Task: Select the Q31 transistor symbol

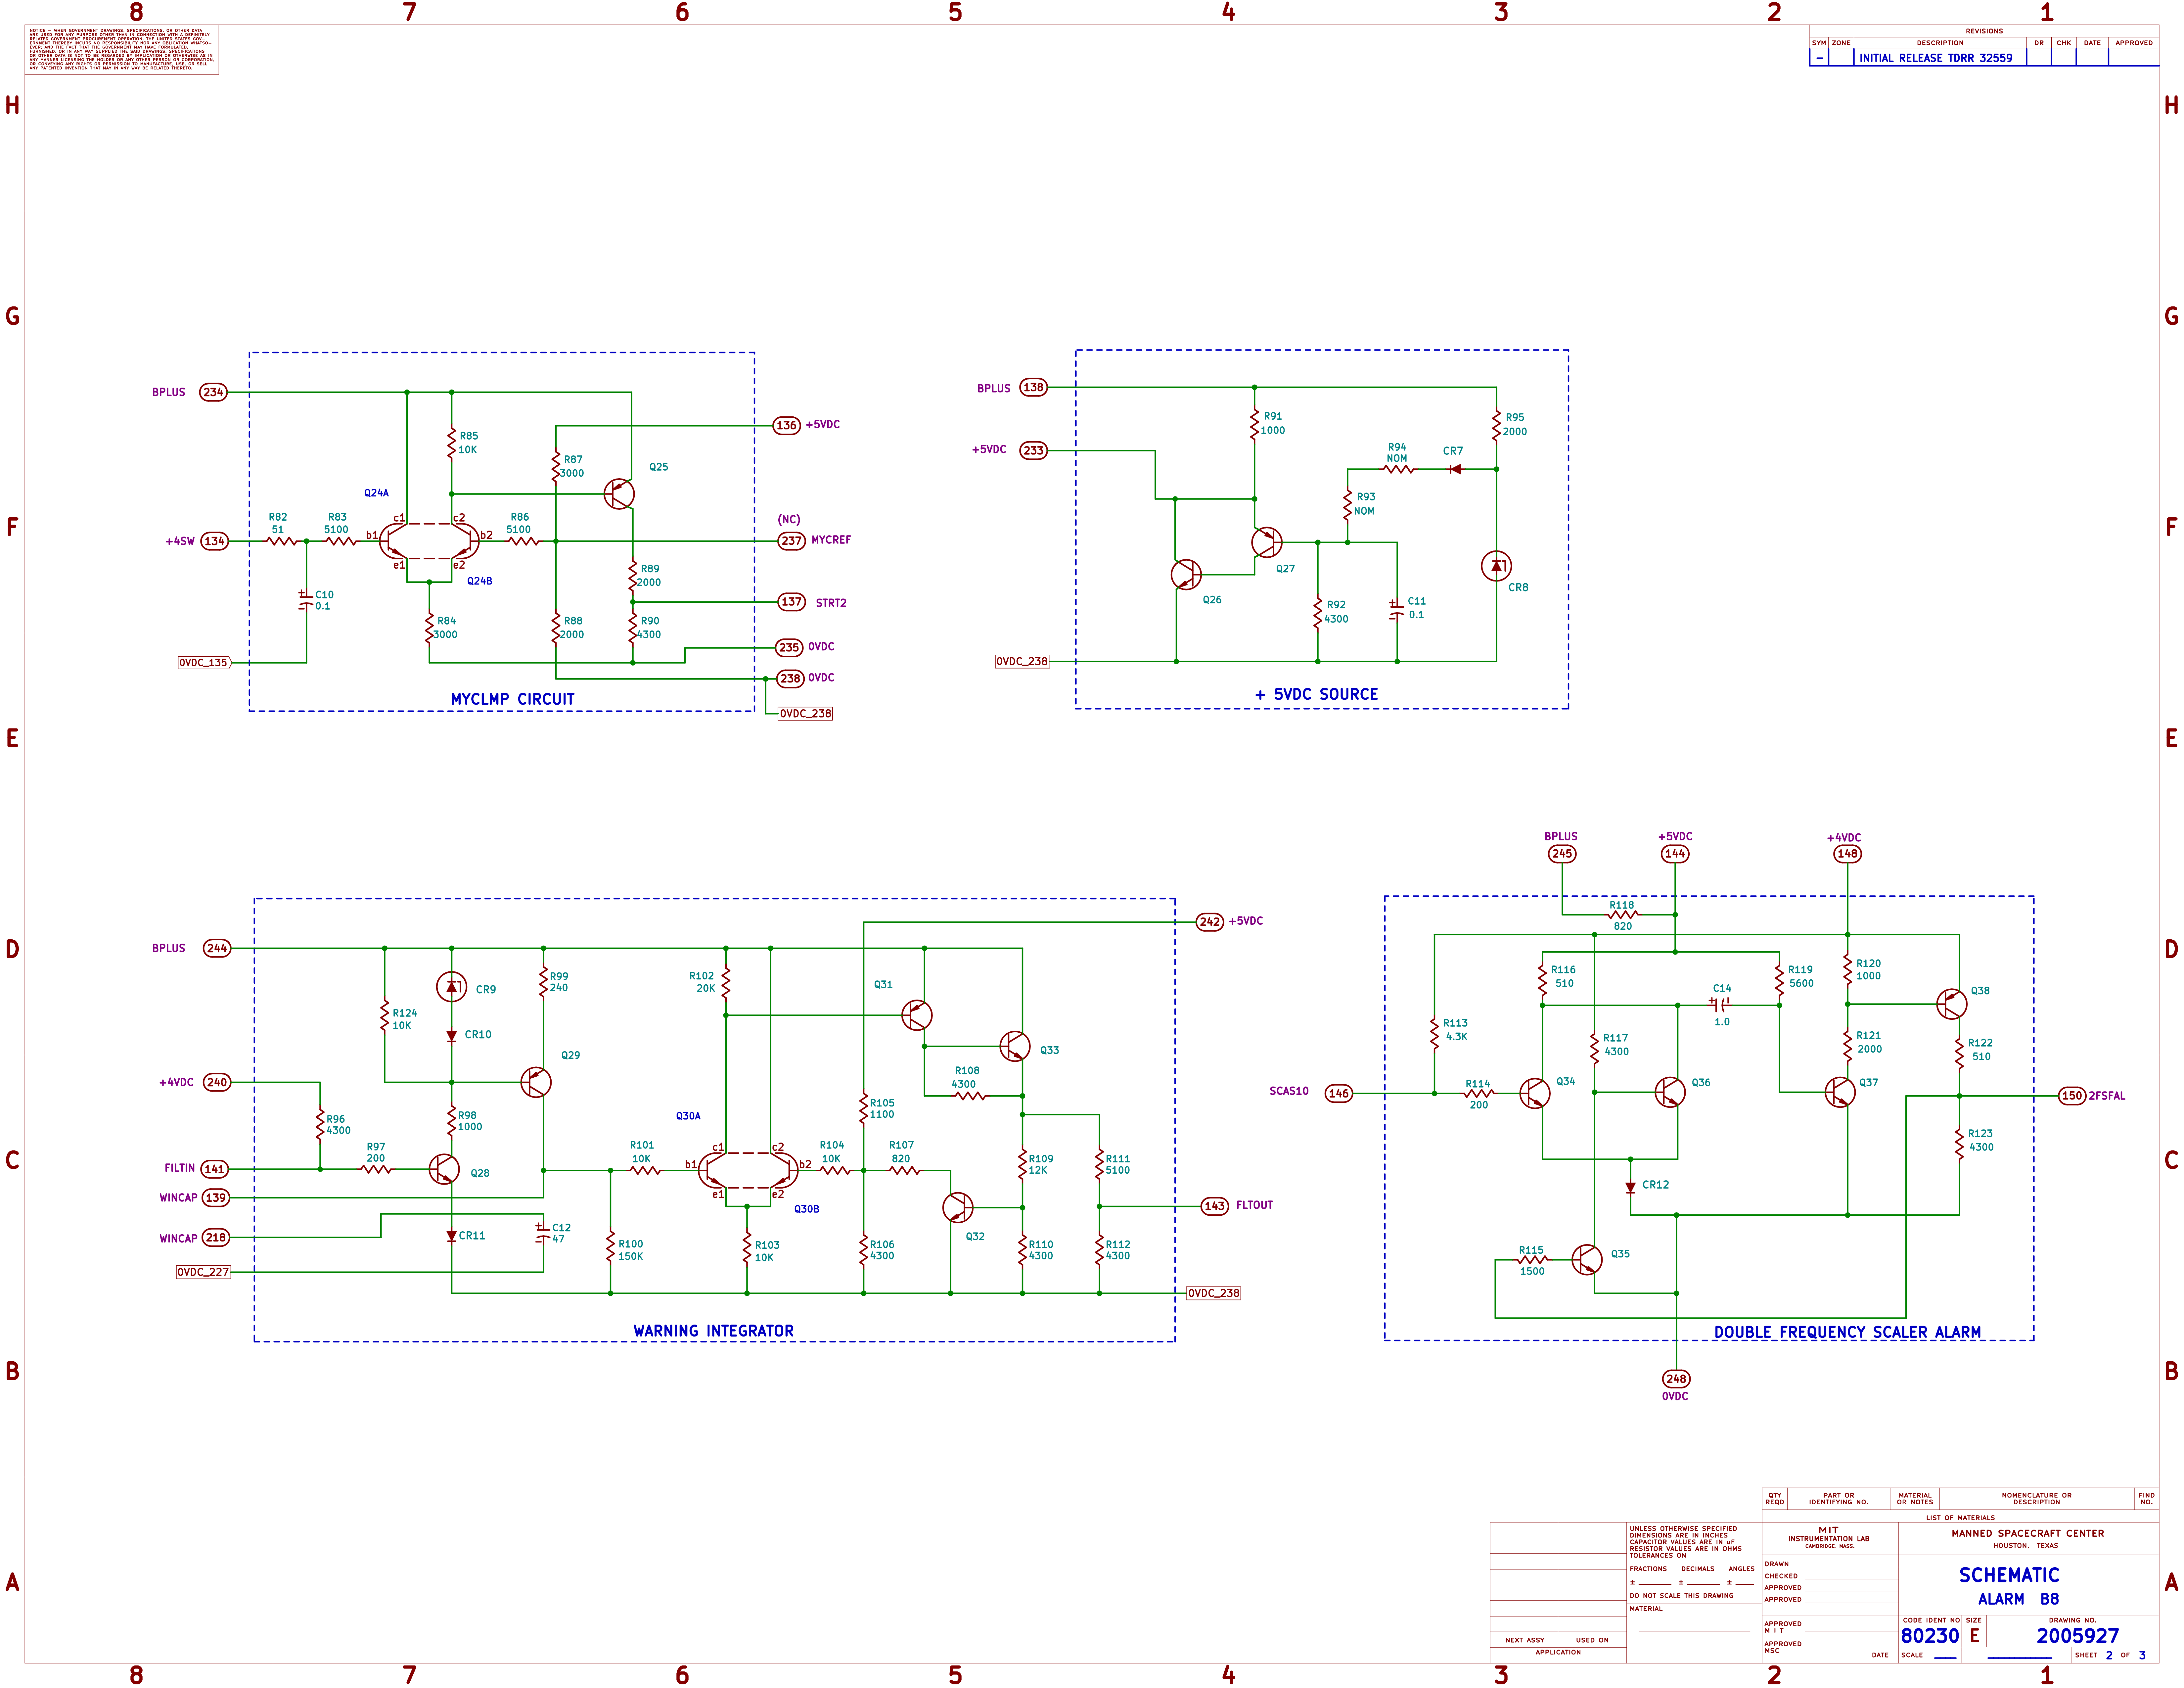Action: [x=917, y=1015]
